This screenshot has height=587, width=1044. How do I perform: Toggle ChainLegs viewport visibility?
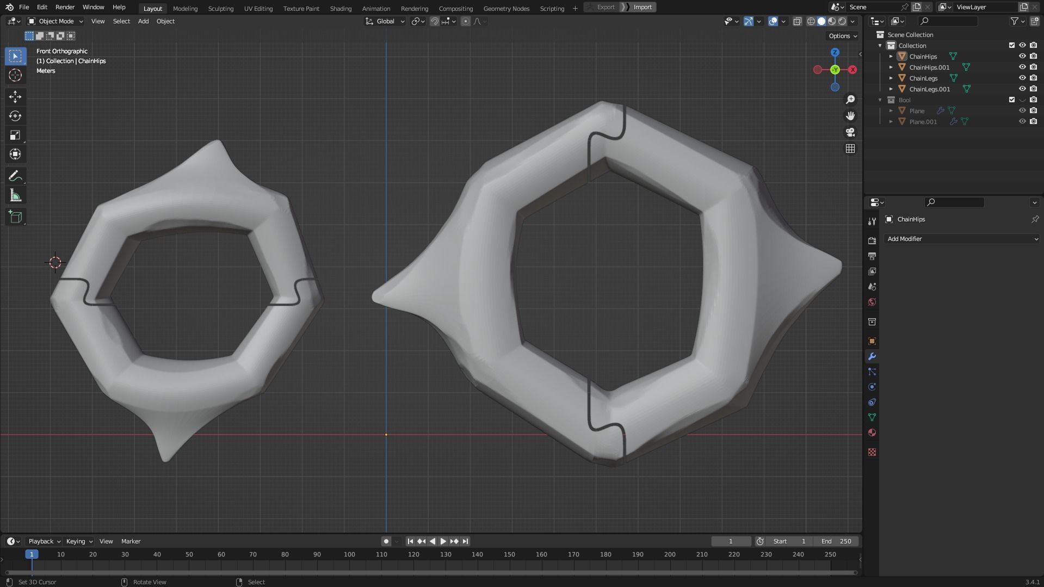[x=1022, y=78]
